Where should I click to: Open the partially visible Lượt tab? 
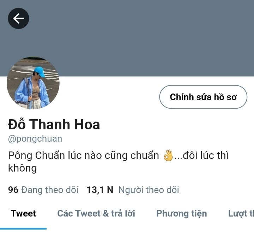(x=241, y=214)
